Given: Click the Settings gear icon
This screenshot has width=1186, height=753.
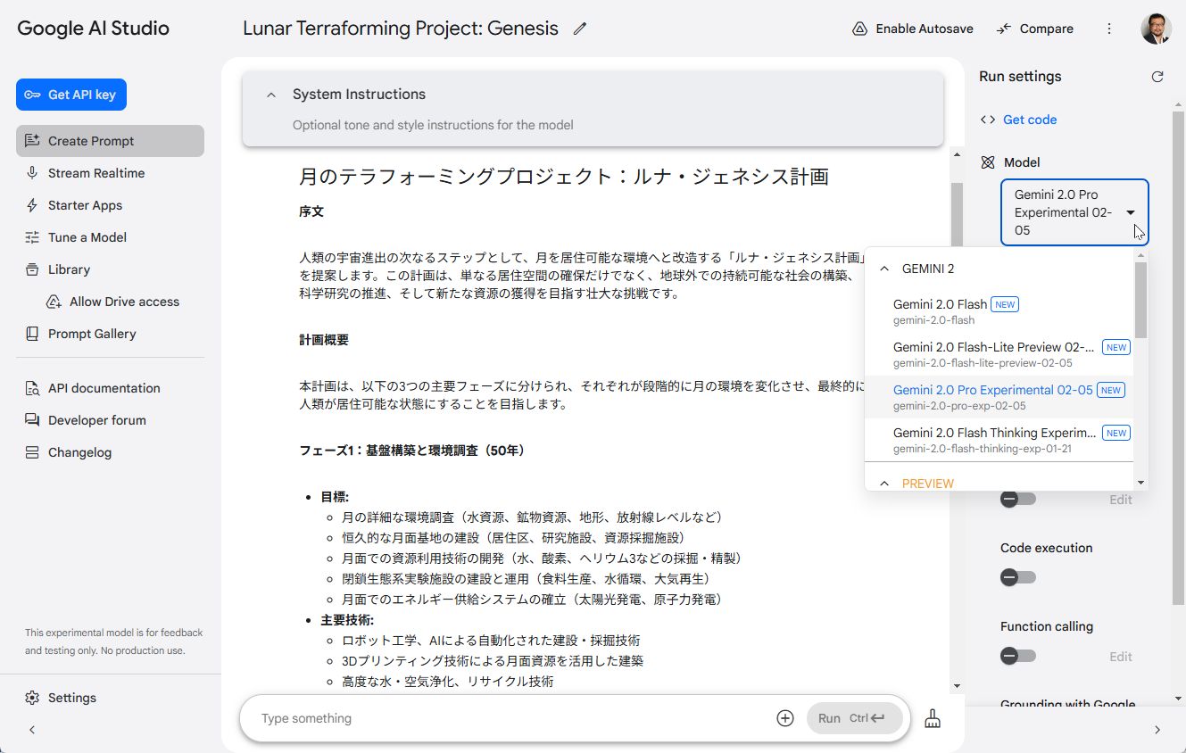Looking at the screenshot, I should [32, 698].
